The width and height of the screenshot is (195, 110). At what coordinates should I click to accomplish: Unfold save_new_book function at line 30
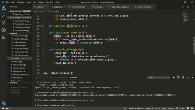click(42, 26)
